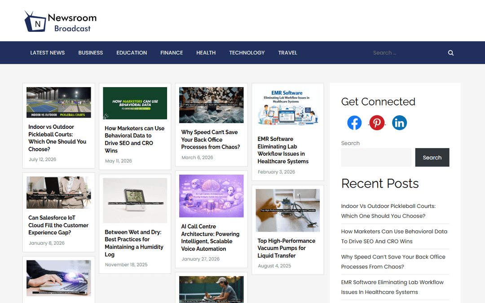
Task: Open the Behavioral Data green thumbnail
Action: pos(135,103)
